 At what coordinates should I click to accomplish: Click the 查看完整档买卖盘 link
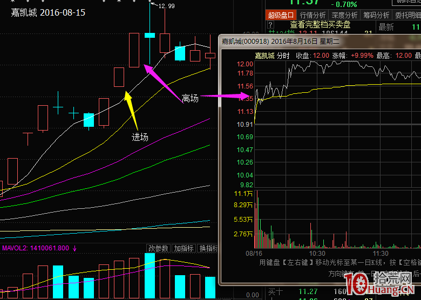click(320, 25)
